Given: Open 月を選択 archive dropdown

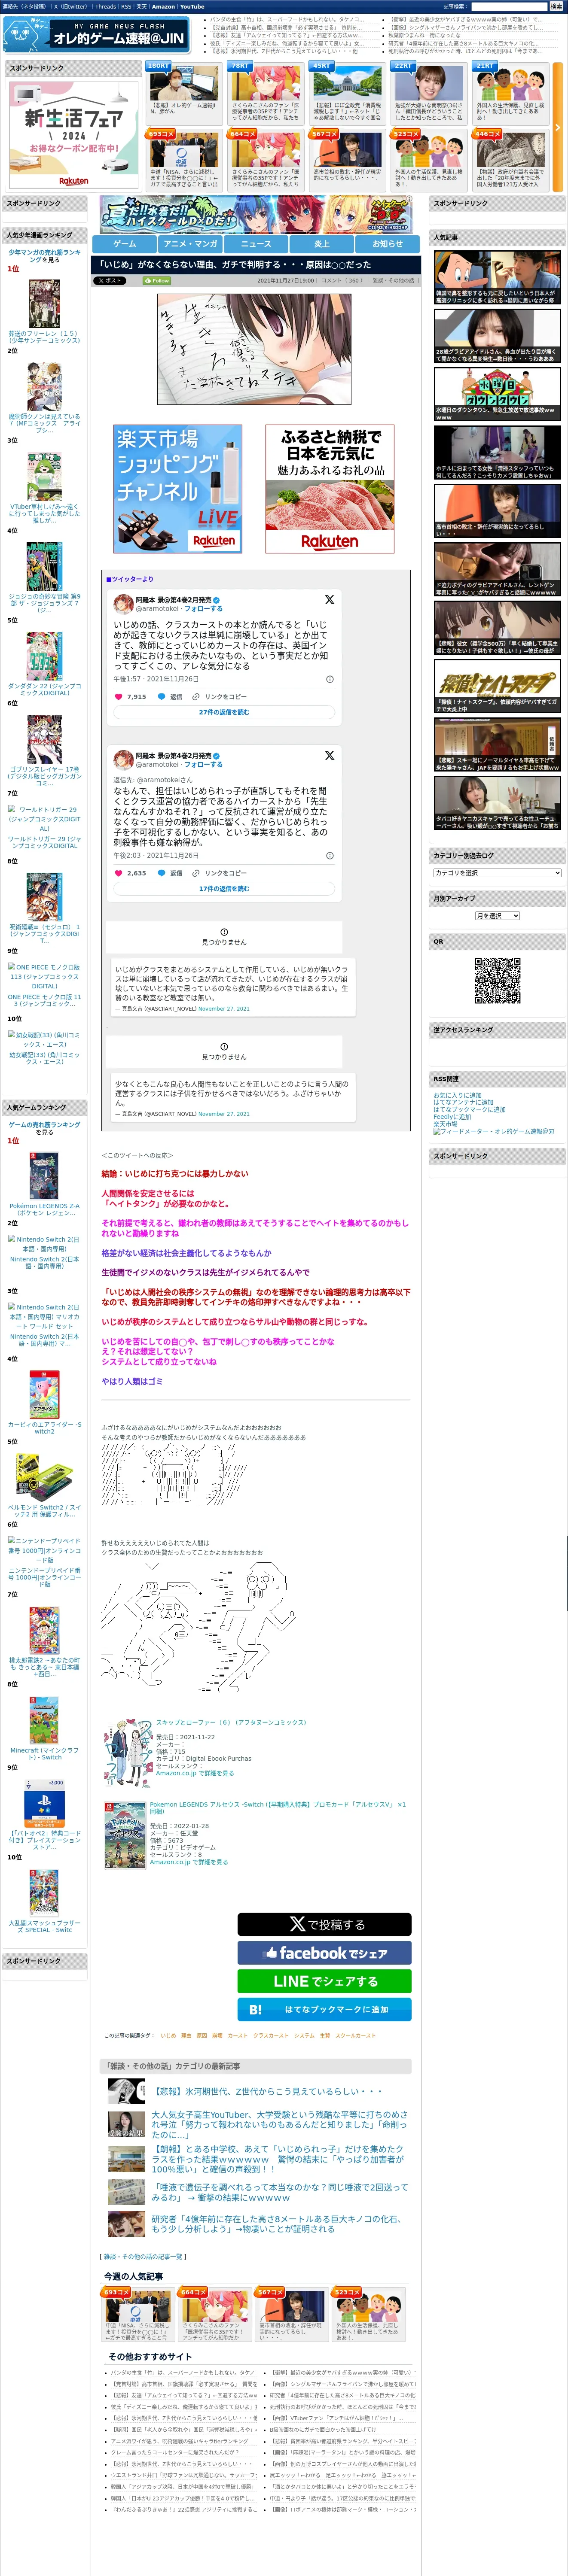Looking at the screenshot, I should [497, 916].
